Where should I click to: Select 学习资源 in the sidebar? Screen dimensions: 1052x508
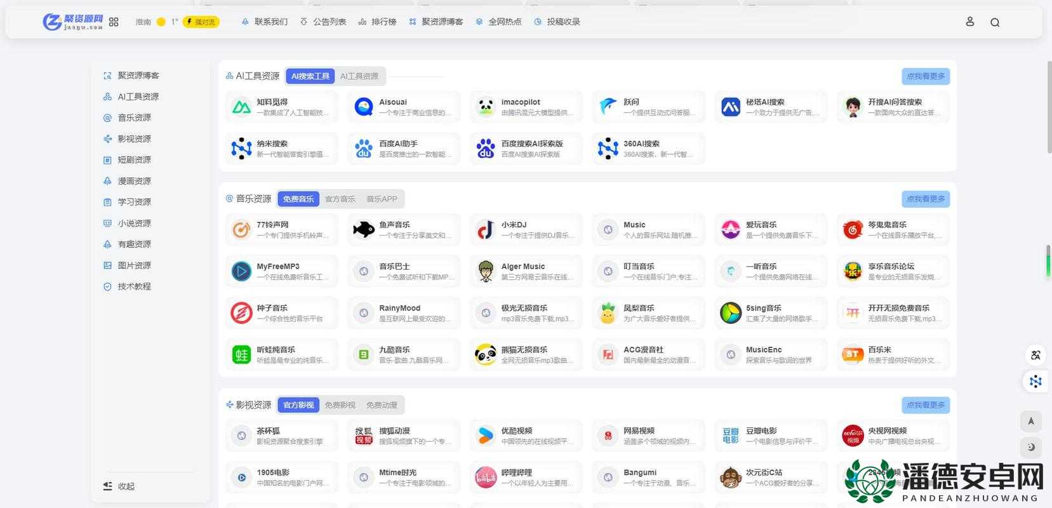(128, 202)
